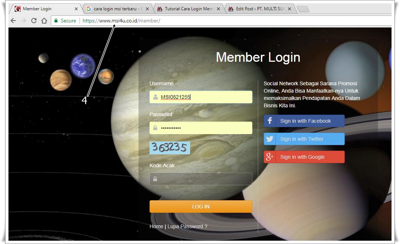Viewport: 400px width, 244px height.
Task: Close the Member Login tab
Action: point(76,9)
